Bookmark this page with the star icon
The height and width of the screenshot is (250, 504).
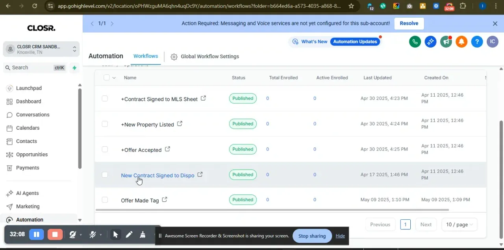coord(351,6)
